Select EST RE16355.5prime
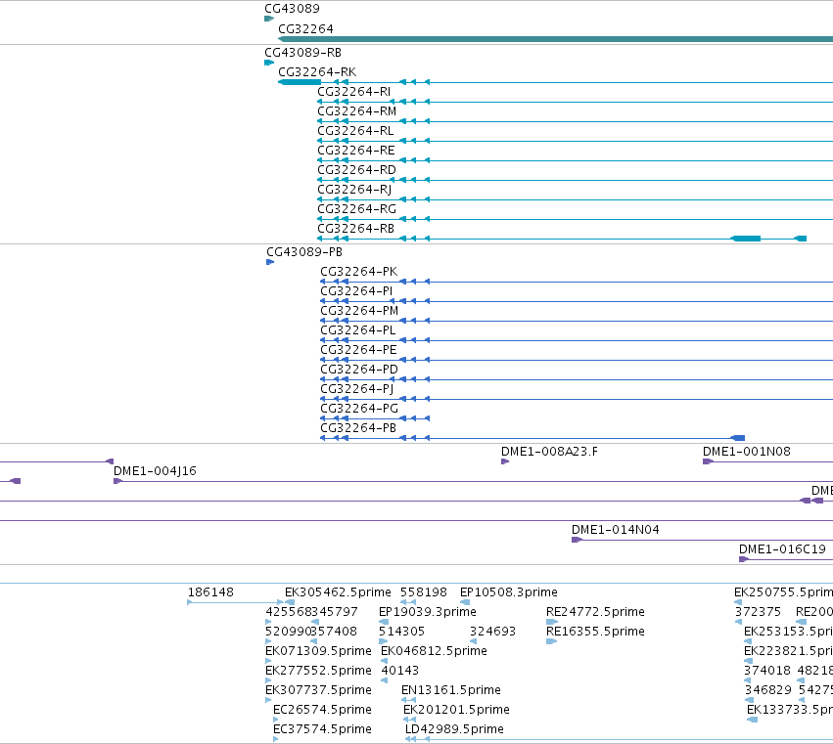This screenshot has width=833, height=744. point(595,632)
